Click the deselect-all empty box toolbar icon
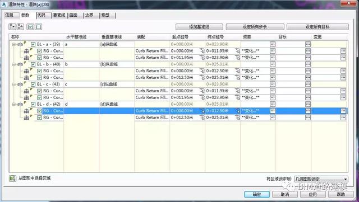 [39, 27]
